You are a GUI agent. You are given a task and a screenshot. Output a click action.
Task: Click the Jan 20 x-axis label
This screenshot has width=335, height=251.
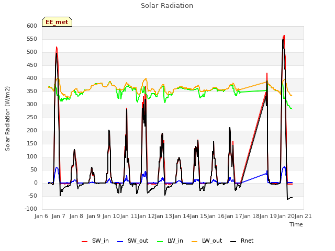pyautogui.click(x=286, y=216)
